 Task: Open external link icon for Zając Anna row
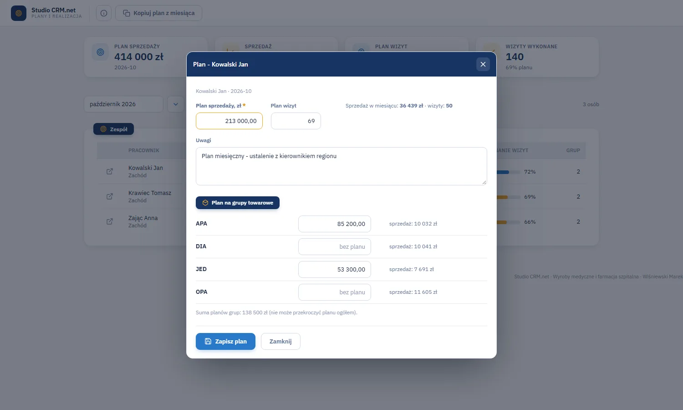(x=110, y=221)
